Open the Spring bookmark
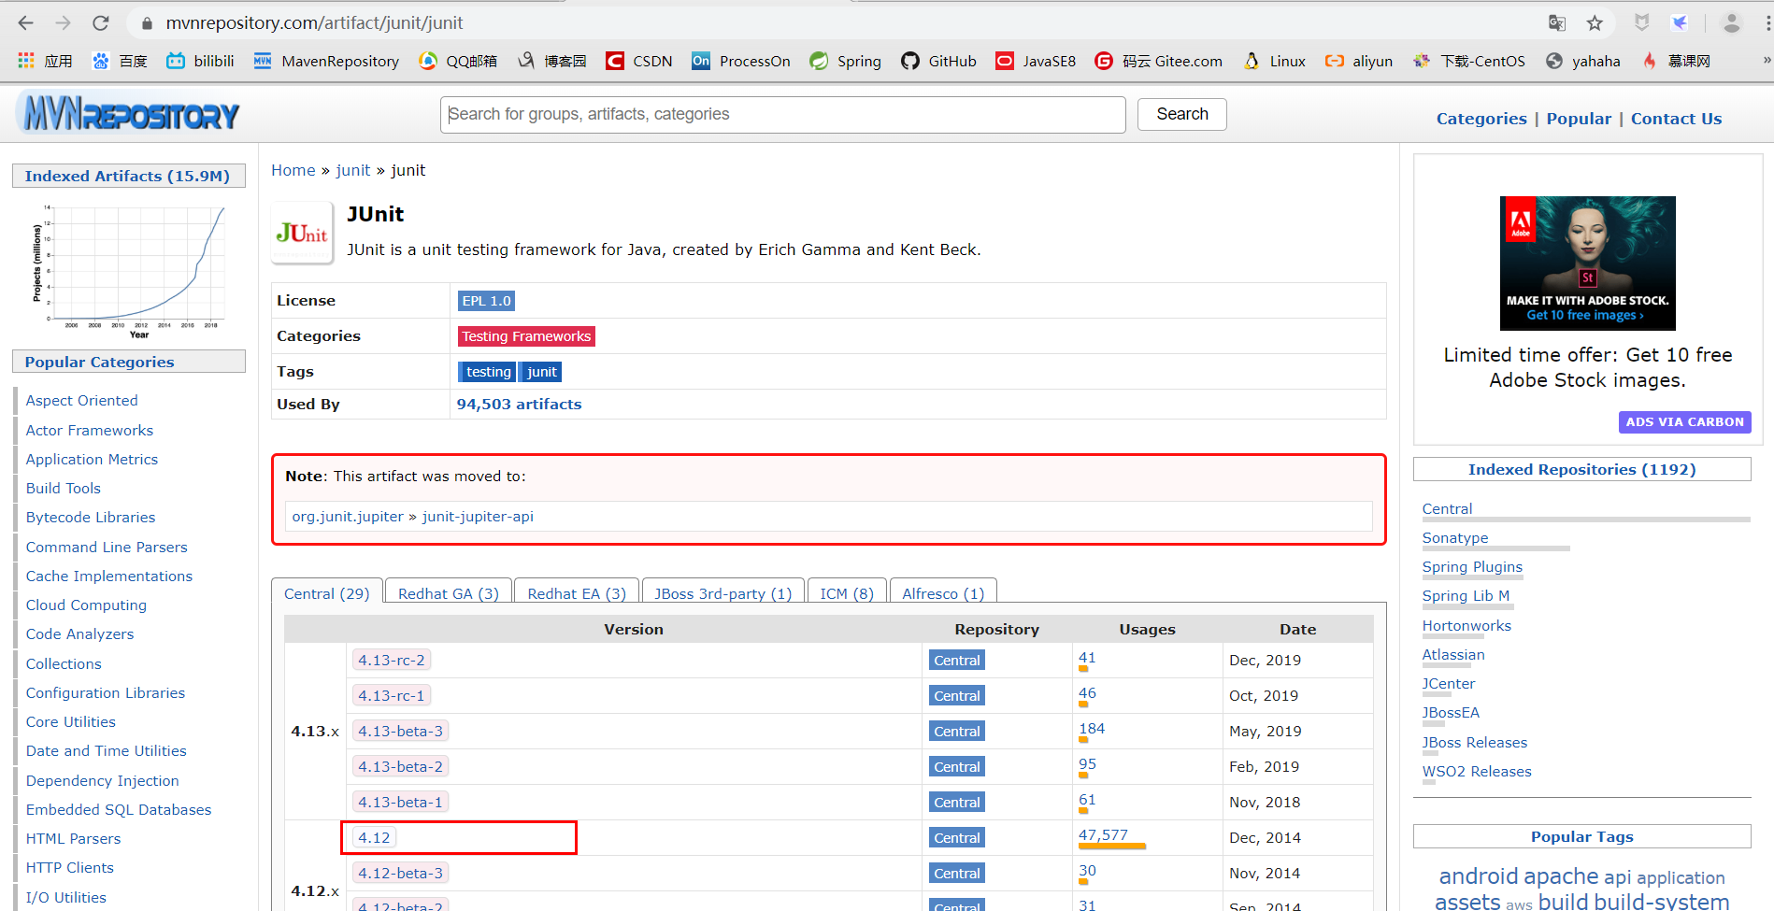Image resolution: width=1774 pixels, height=911 pixels. 846,61
